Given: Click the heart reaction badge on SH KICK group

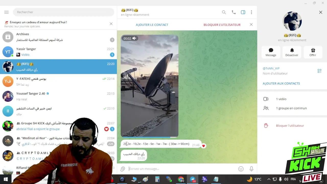Looking at the screenshot, I should tap(106, 129).
